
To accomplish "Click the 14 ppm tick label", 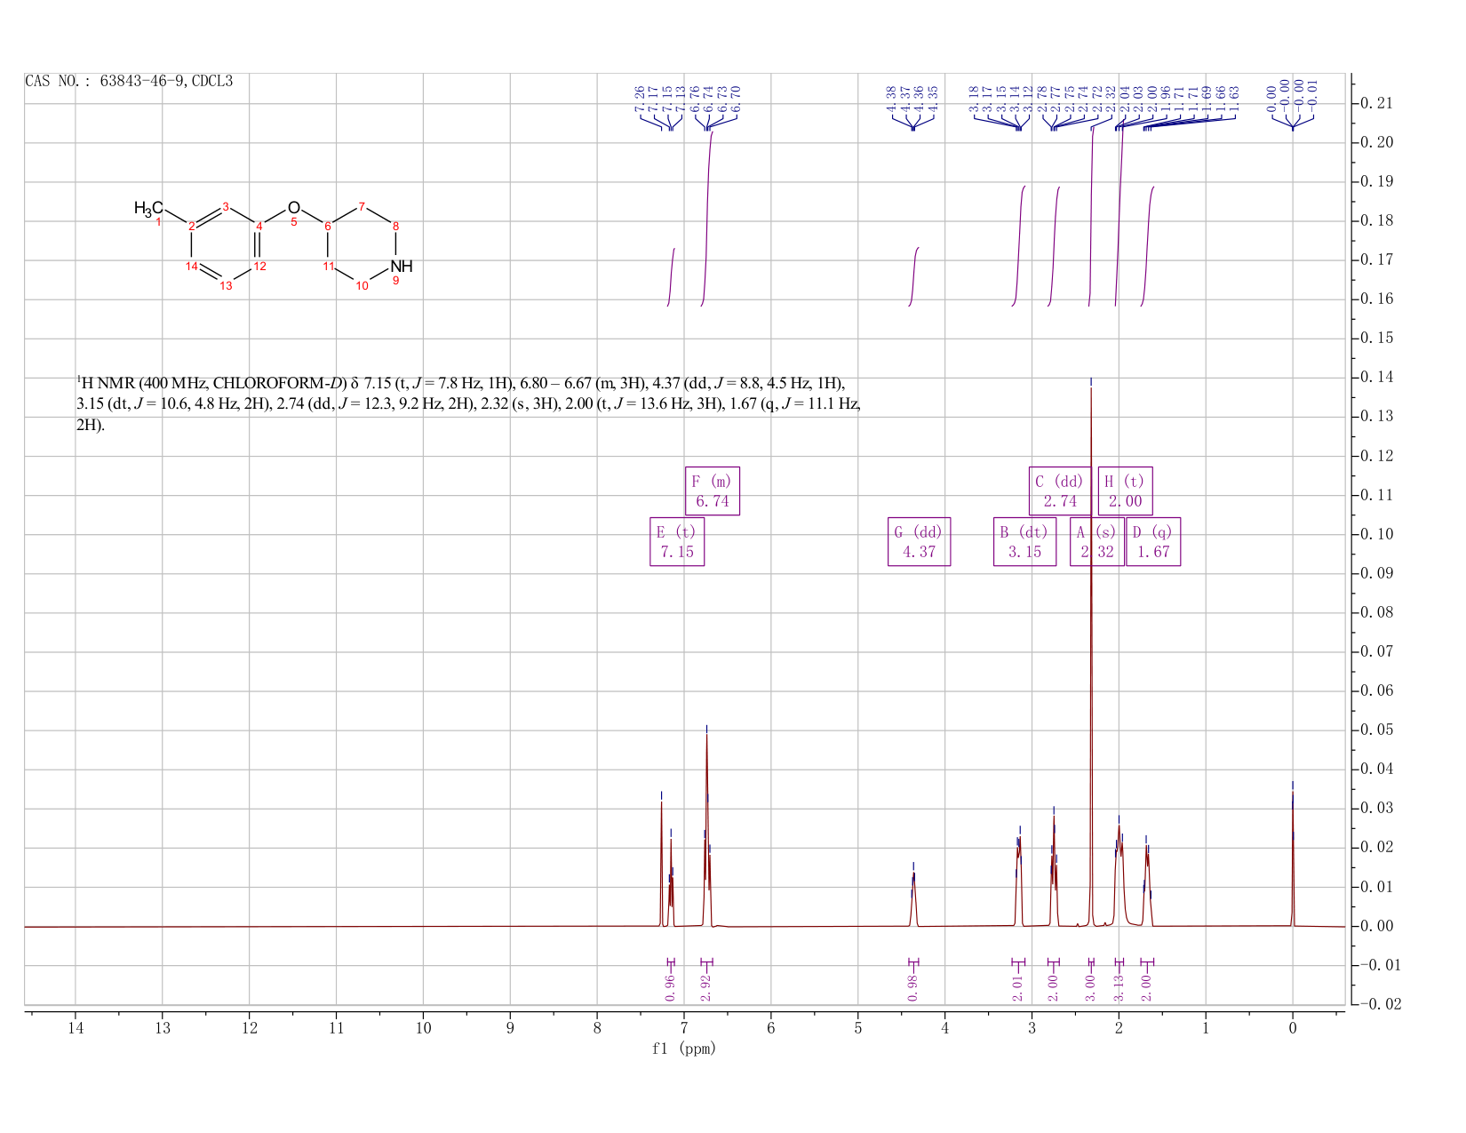I will (75, 1028).
